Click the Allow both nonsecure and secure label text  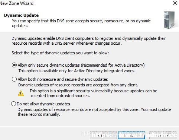[x=63, y=79]
